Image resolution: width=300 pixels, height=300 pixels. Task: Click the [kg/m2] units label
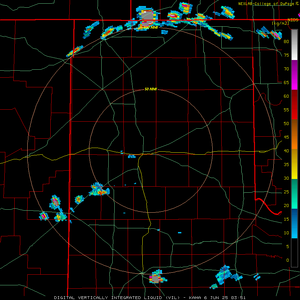point(280,23)
